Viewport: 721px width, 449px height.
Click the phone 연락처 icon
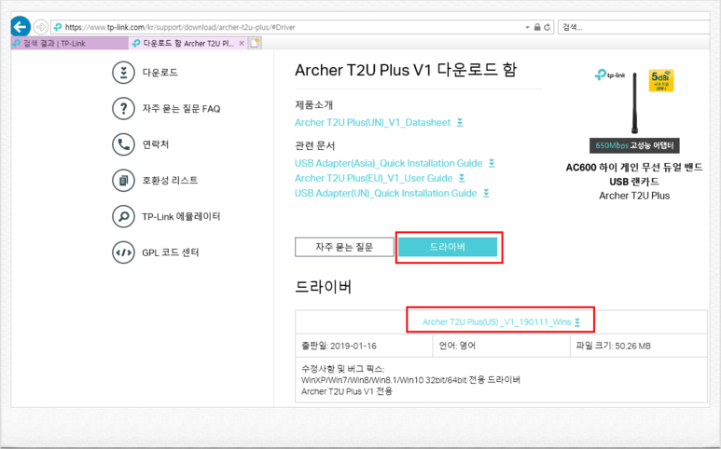click(x=123, y=144)
